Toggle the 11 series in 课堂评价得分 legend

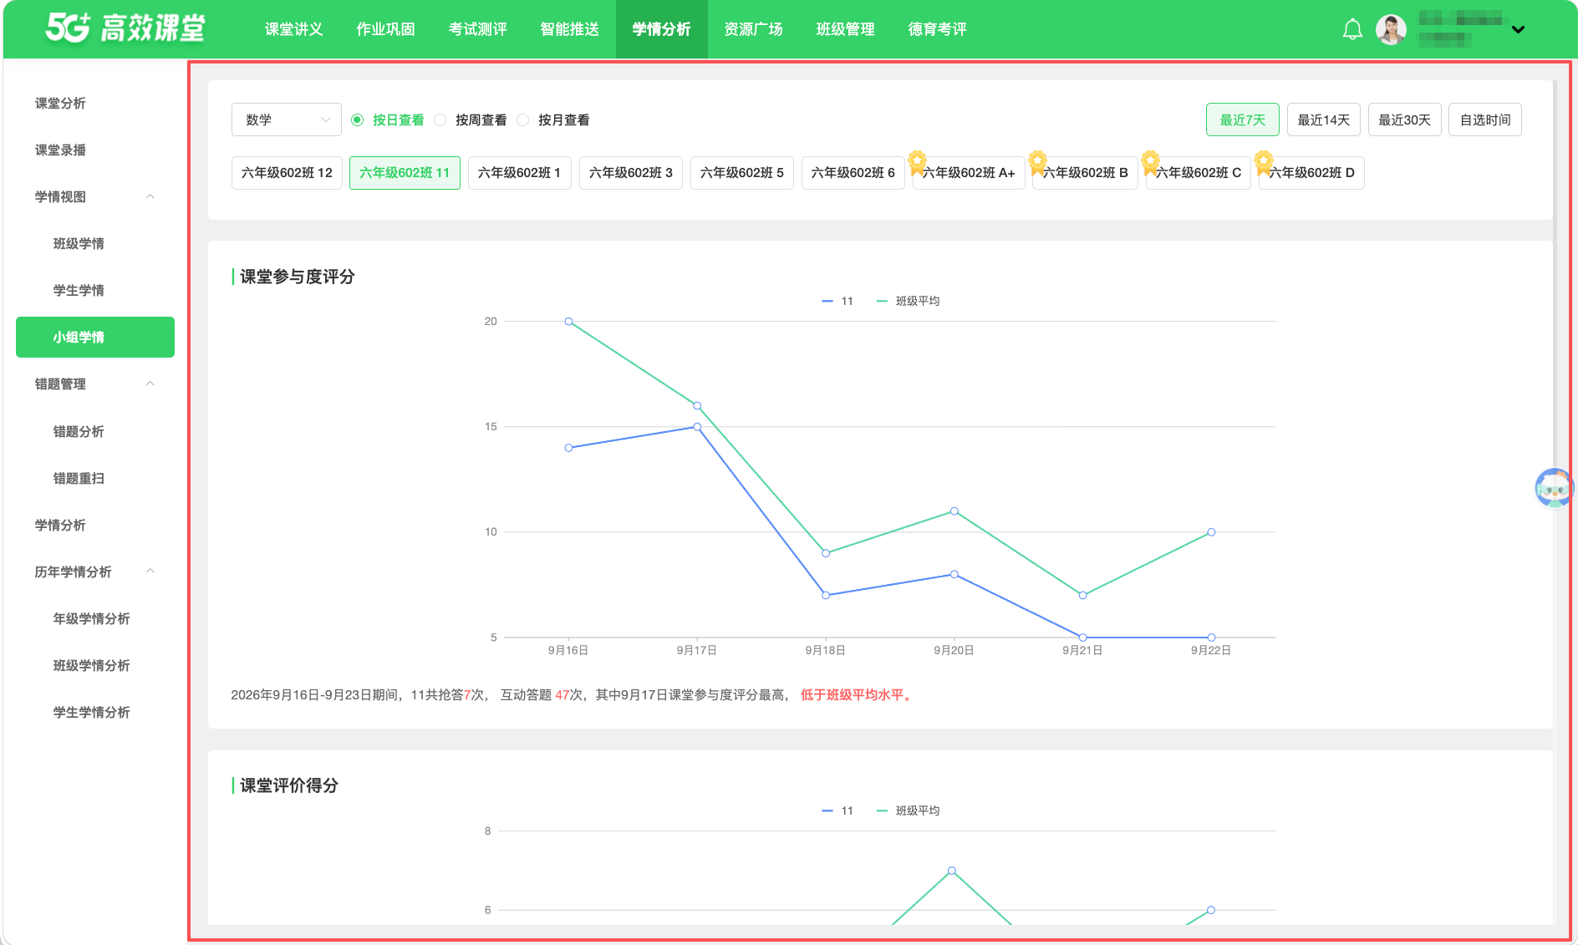[x=837, y=810]
